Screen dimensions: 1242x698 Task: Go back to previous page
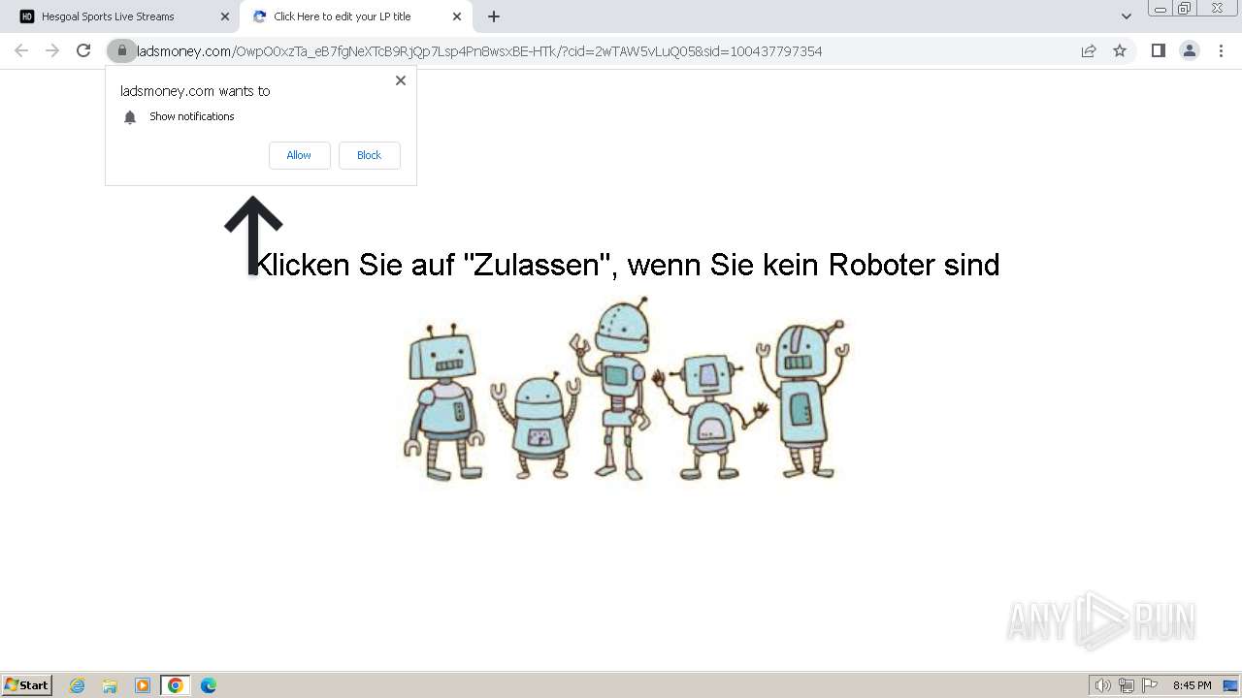point(21,51)
